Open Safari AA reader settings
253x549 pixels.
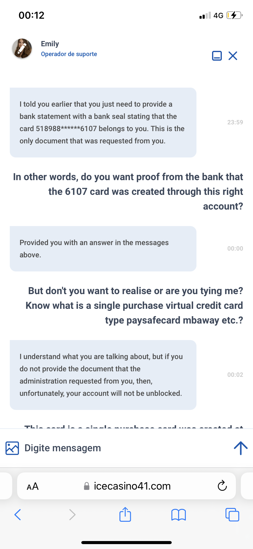pyautogui.click(x=33, y=486)
